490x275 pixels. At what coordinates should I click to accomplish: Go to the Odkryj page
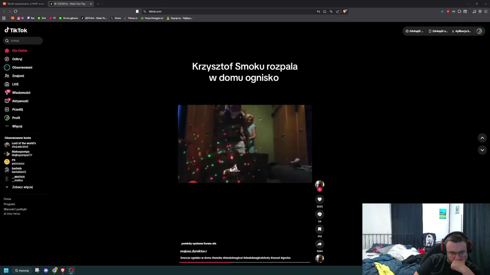(13, 59)
